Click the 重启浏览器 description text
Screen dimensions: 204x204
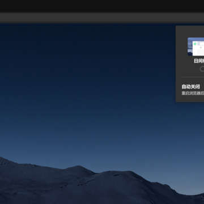point(193,93)
